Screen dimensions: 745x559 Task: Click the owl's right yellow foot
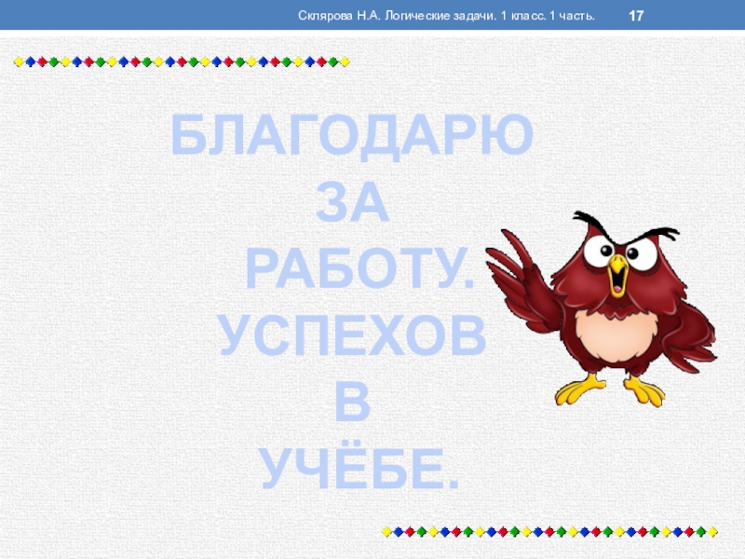tap(644, 389)
